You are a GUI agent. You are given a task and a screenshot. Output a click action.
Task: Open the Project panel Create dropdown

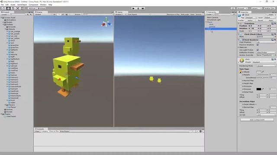[4, 15]
